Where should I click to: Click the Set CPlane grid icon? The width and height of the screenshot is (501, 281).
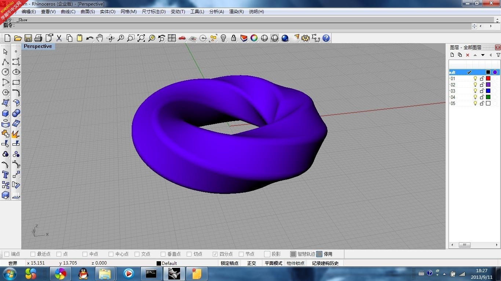[193, 38]
